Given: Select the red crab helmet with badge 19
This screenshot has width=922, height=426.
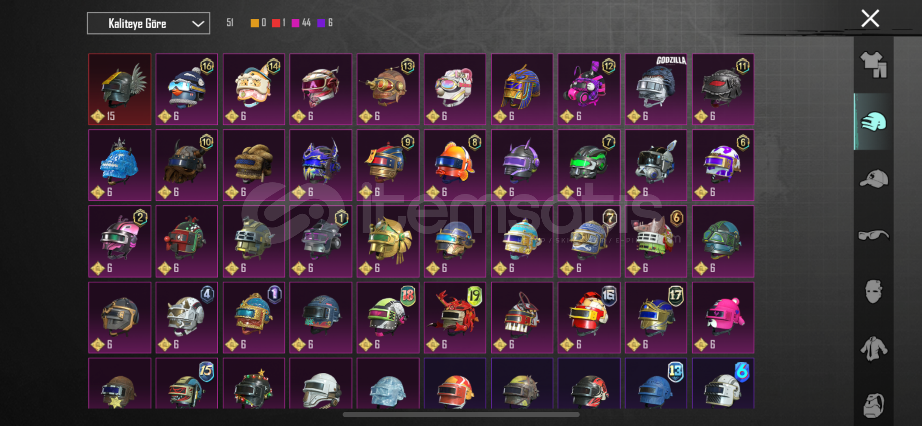Looking at the screenshot, I should (x=455, y=318).
